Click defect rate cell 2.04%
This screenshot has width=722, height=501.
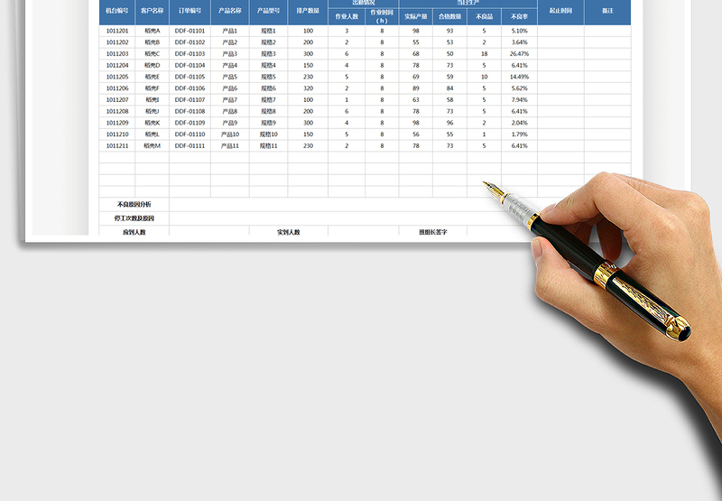pos(520,123)
